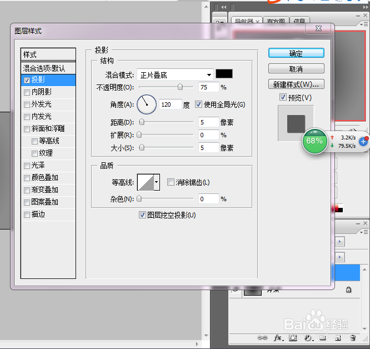Viewport: 370px width, 349px height.
Task: Open the Layers panel options menu icon
Action: (x=364, y=232)
